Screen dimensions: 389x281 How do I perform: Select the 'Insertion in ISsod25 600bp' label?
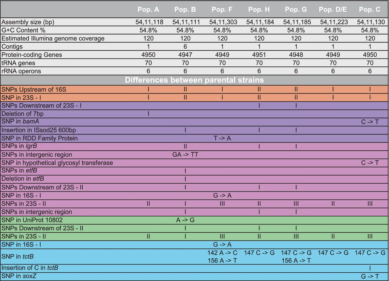pyautogui.click(x=39, y=130)
